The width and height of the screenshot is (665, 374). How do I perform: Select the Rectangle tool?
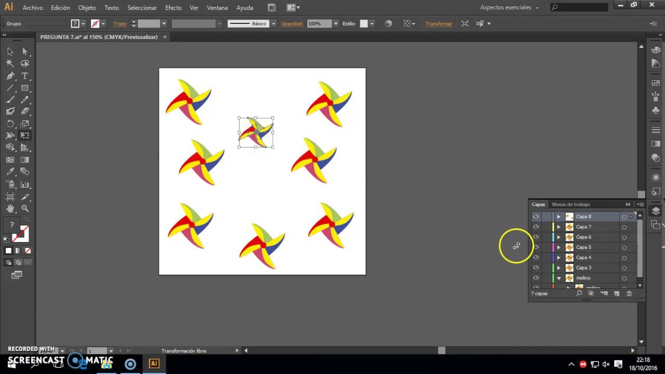(24, 88)
